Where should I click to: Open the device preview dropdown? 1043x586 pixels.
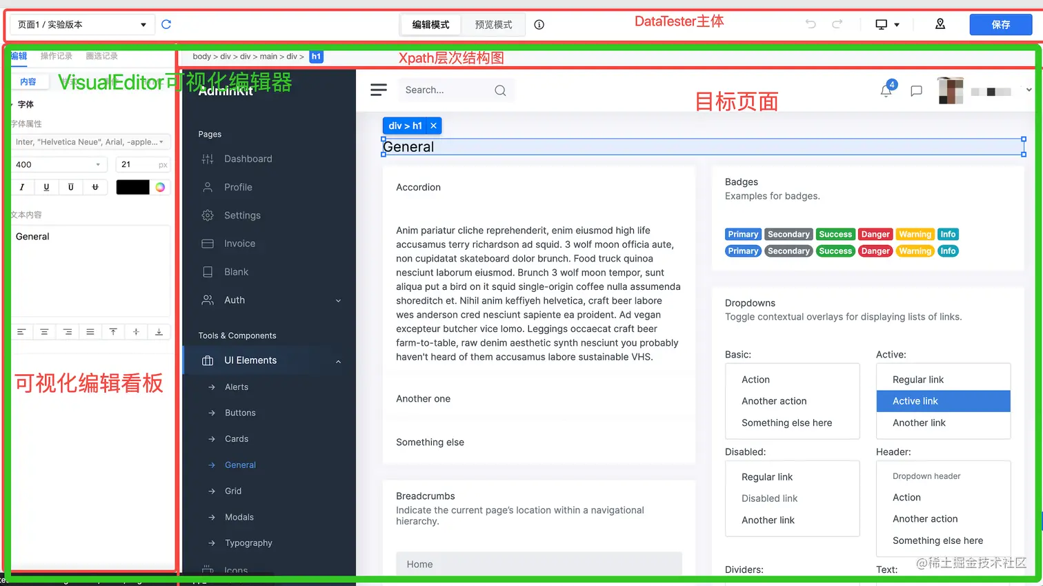click(x=887, y=24)
